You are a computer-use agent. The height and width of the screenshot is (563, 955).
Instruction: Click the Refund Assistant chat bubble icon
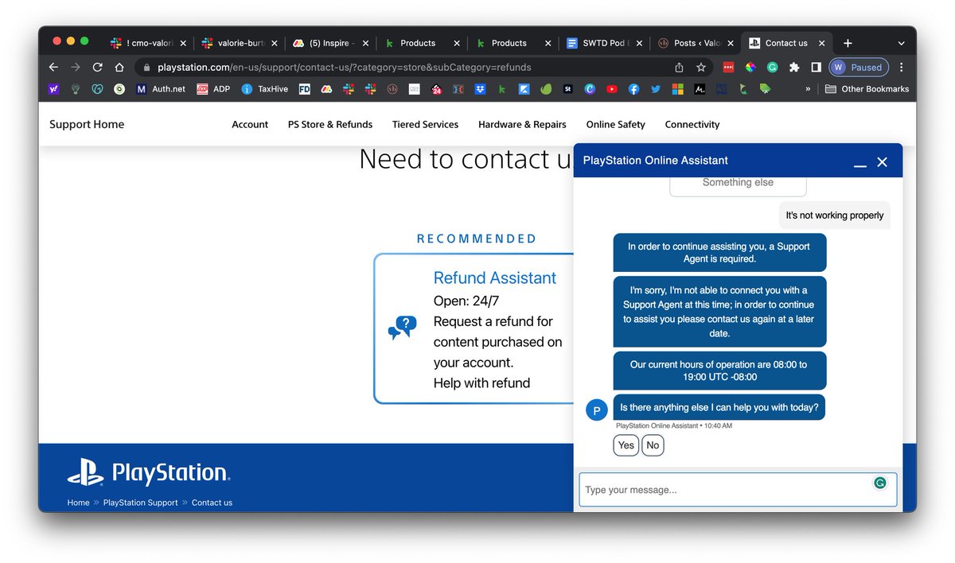[x=402, y=328]
